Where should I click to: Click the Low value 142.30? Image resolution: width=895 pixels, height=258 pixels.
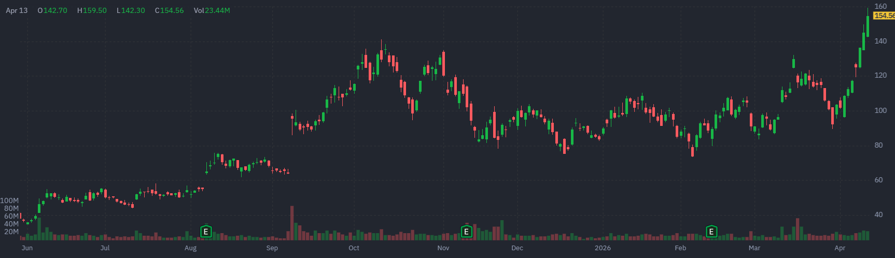pyautogui.click(x=133, y=10)
